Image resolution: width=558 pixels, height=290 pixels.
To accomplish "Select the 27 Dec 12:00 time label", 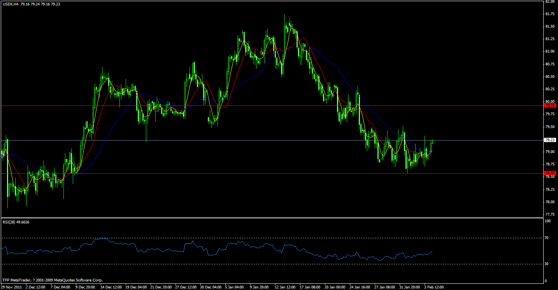I will point(185,287).
